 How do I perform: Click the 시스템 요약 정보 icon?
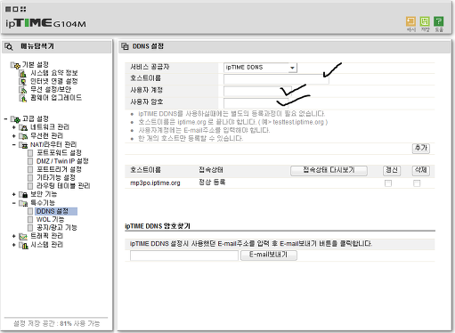click(23, 73)
